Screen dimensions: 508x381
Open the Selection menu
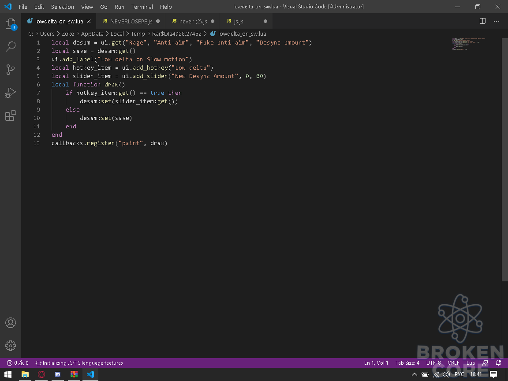[63, 7]
